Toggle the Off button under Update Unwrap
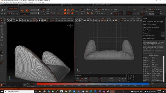The image size is (166, 93). (9, 14)
